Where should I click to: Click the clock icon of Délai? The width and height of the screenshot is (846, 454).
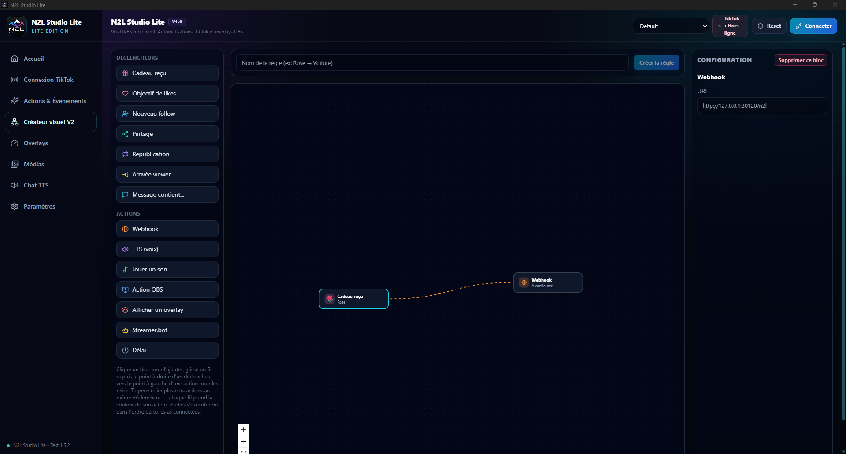[125, 350]
